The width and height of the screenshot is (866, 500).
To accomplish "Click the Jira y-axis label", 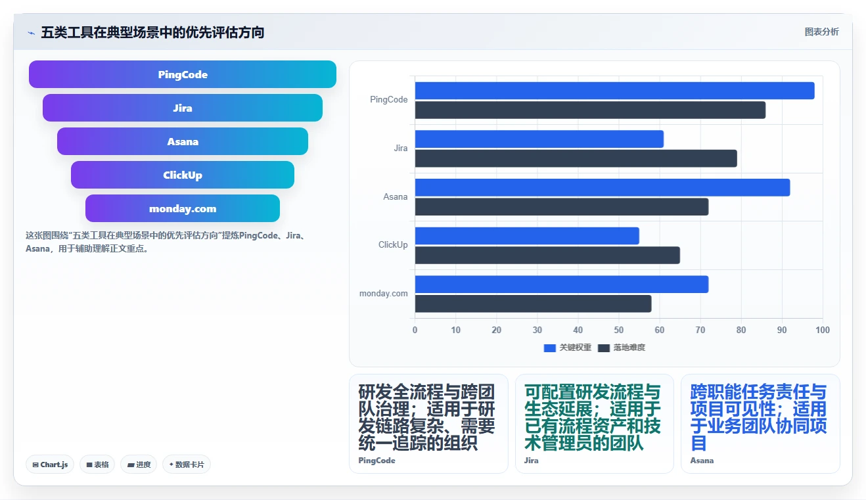I will coord(401,148).
